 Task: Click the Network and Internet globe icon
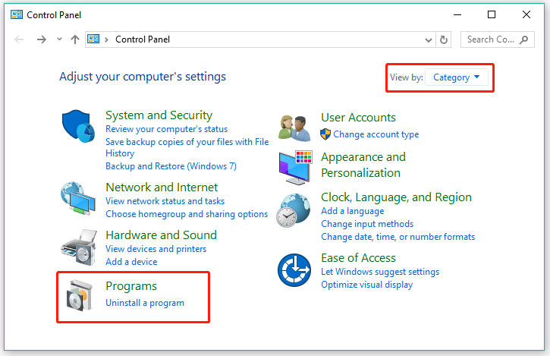pos(78,198)
